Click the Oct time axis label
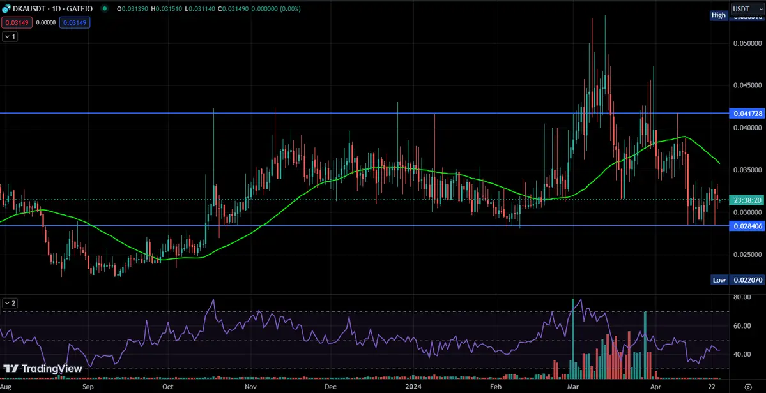Image resolution: width=766 pixels, height=393 pixels. coord(167,386)
